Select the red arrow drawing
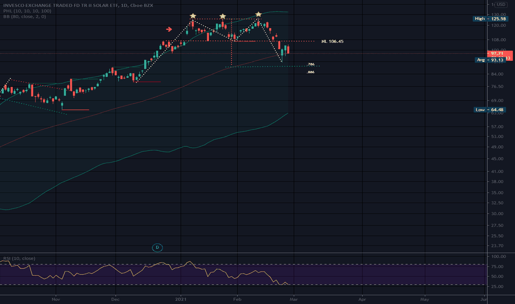Viewport: 515px width, 304px height. click(x=169, y=29)
